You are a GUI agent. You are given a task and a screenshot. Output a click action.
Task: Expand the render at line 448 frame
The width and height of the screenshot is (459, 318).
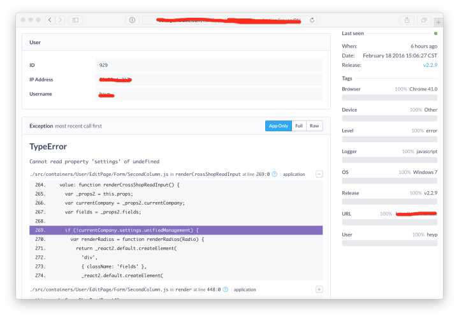coord(319,289)
